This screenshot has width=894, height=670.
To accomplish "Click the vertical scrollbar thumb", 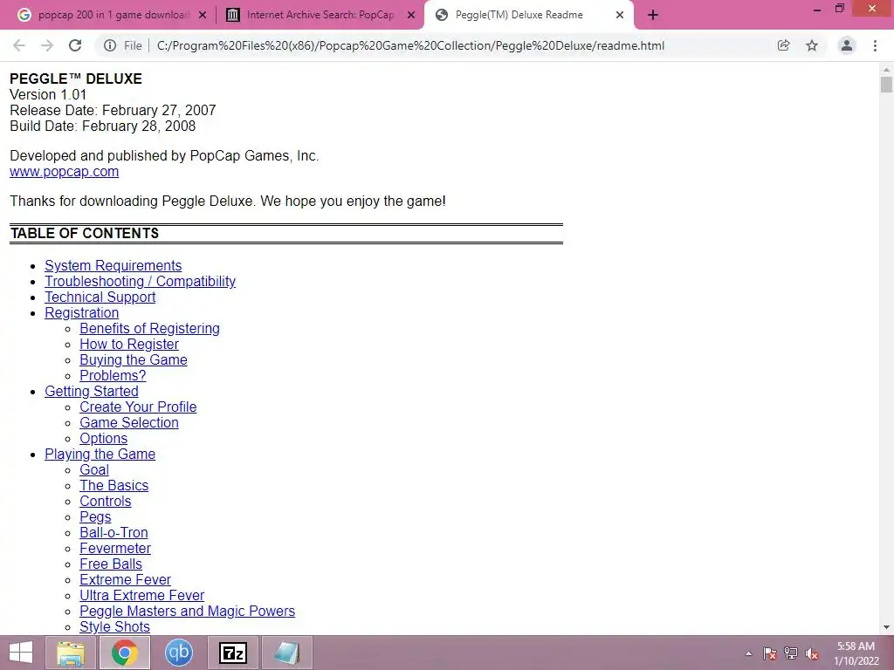I will click(886, 85).
